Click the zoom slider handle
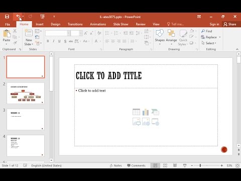Screen dimensions: 241x181 point(200,165)
